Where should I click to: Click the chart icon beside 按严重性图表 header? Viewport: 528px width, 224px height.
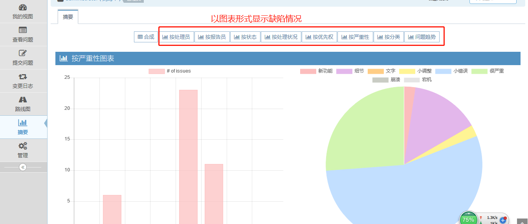pyautogui.click(x=63, y=58)
